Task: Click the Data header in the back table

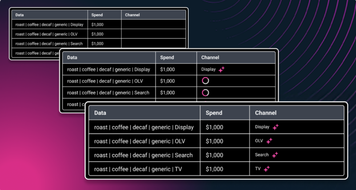Action: point(20,15)
